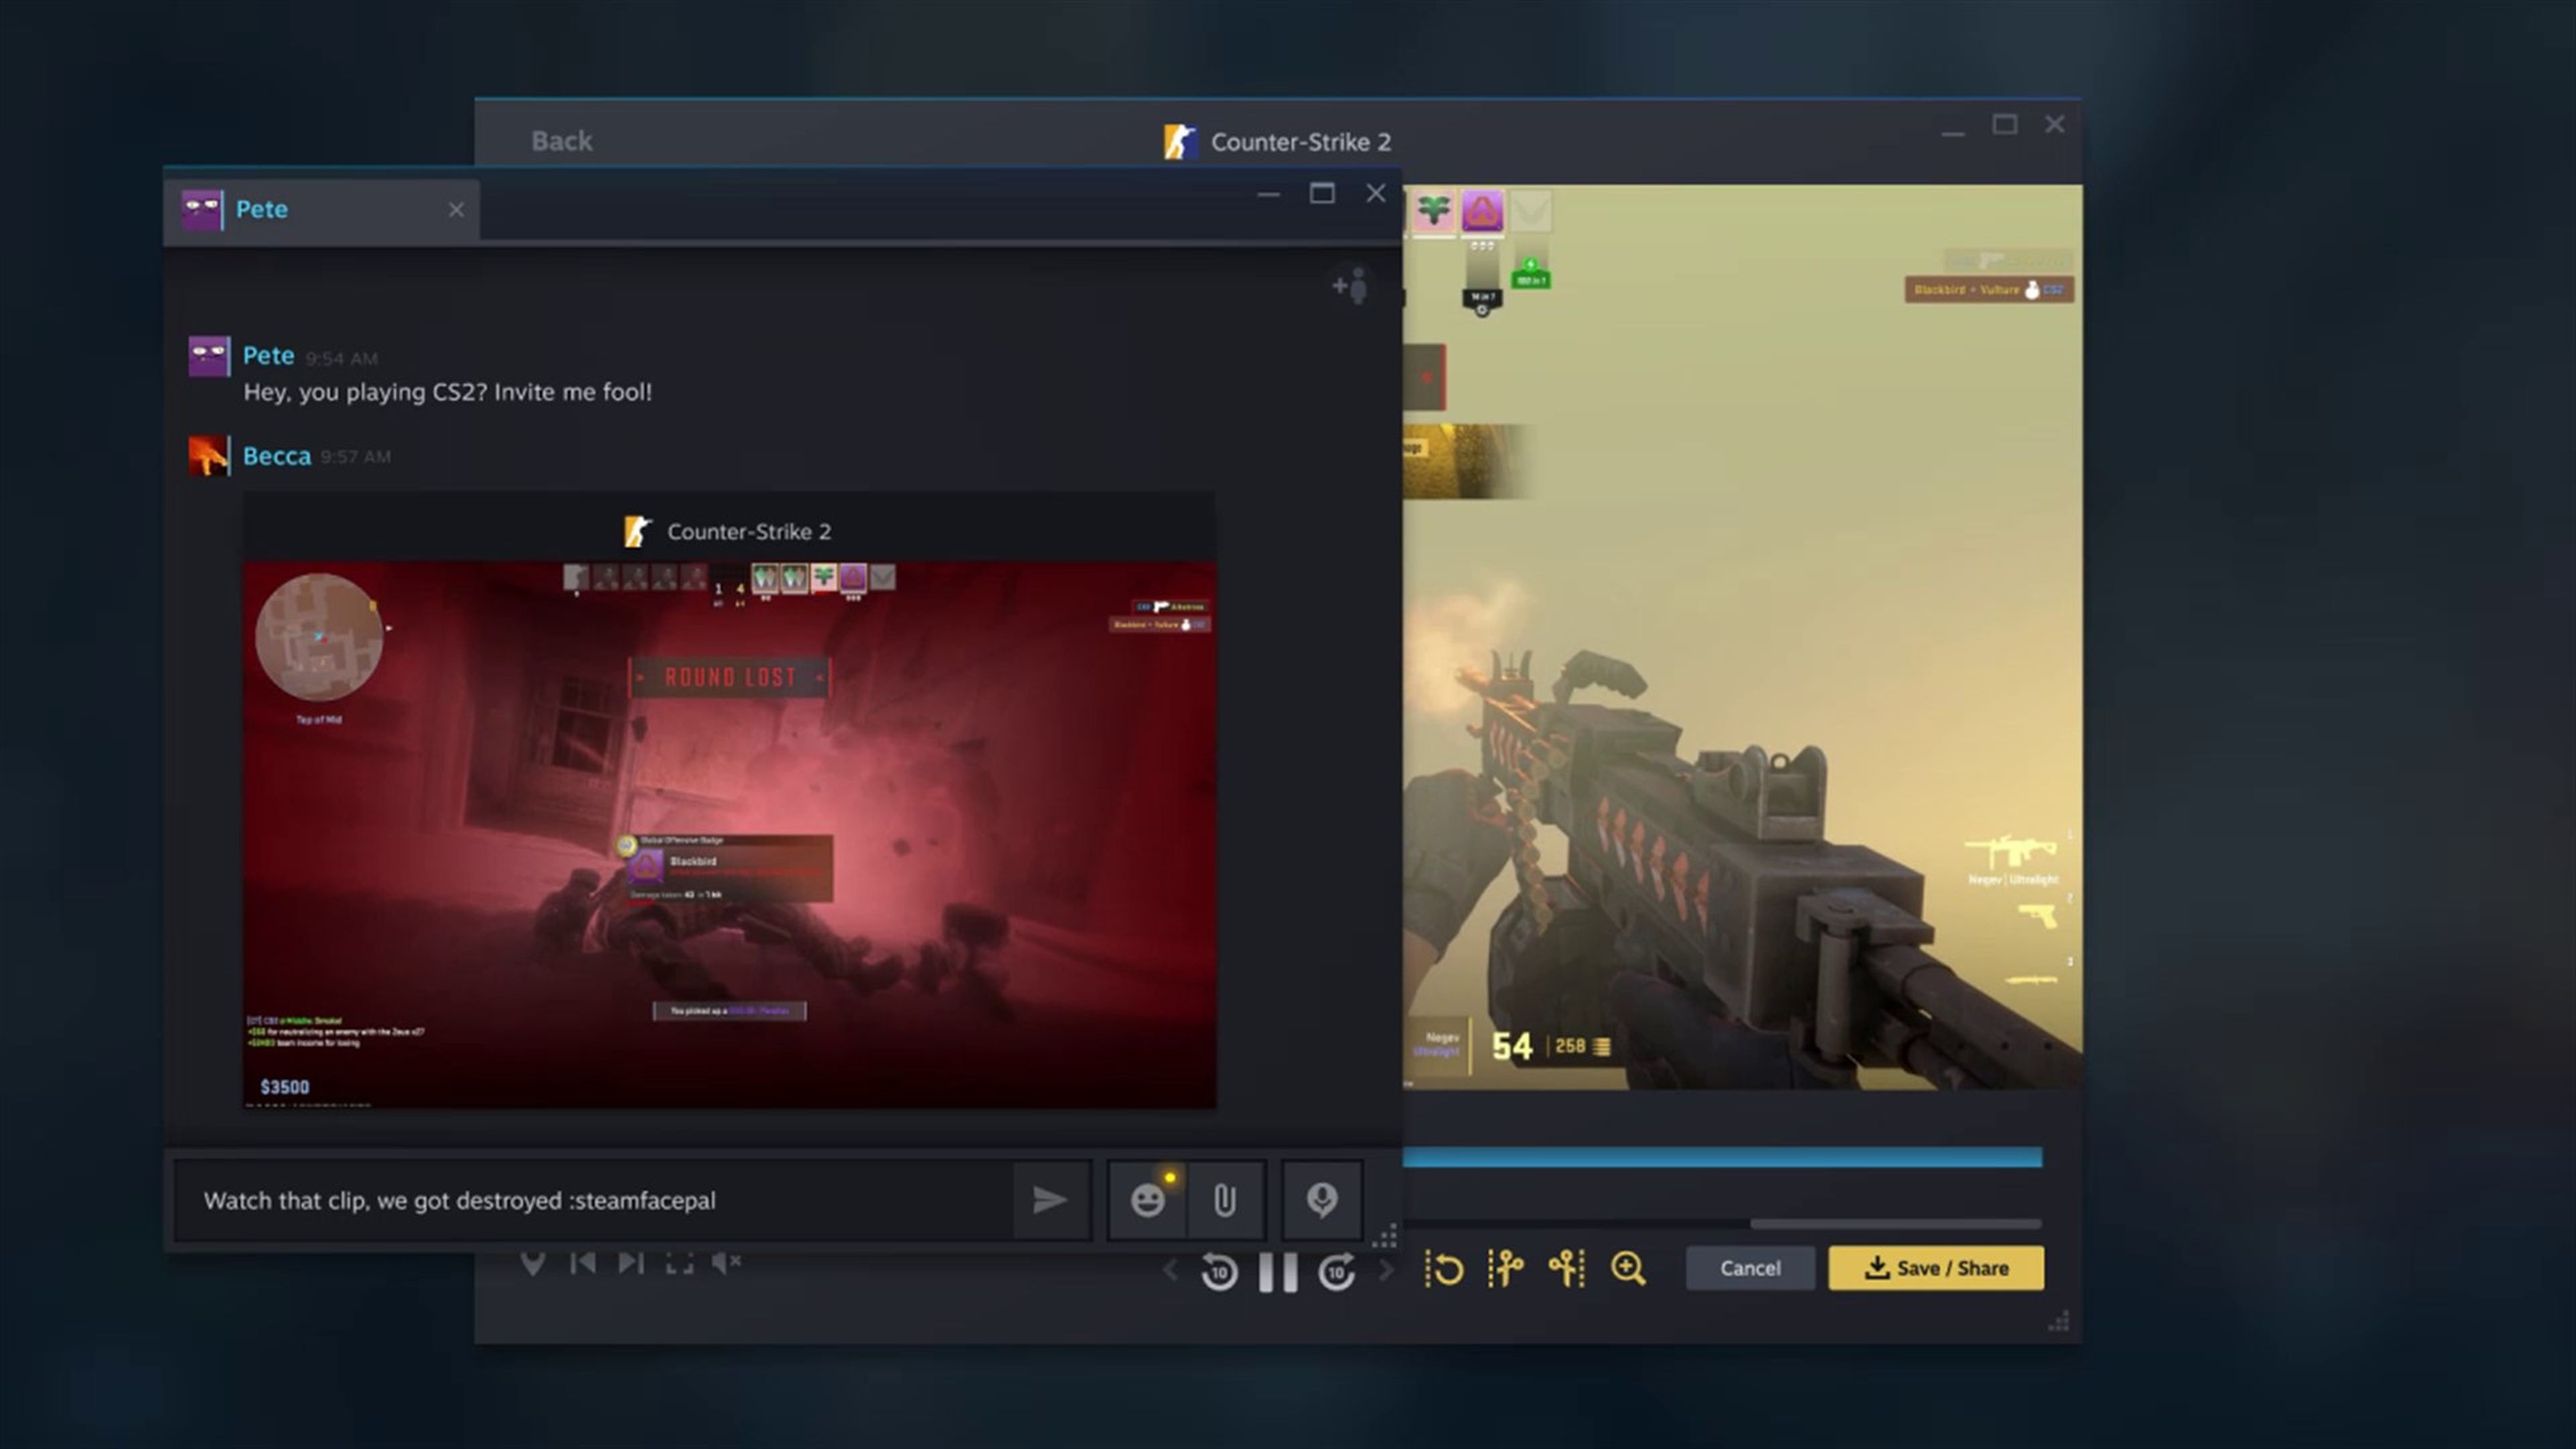Zoom into the recording timeline

point(1629,1268)
